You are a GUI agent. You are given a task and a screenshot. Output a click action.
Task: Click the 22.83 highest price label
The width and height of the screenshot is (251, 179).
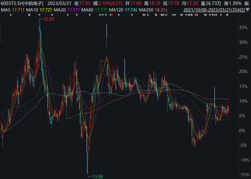tap(49, 19)
